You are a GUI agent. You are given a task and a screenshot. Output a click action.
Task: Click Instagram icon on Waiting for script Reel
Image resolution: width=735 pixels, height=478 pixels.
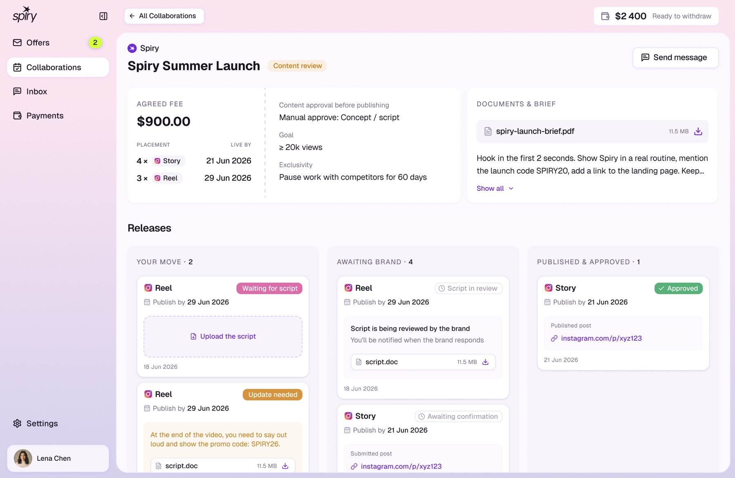(x=148, y=288)
